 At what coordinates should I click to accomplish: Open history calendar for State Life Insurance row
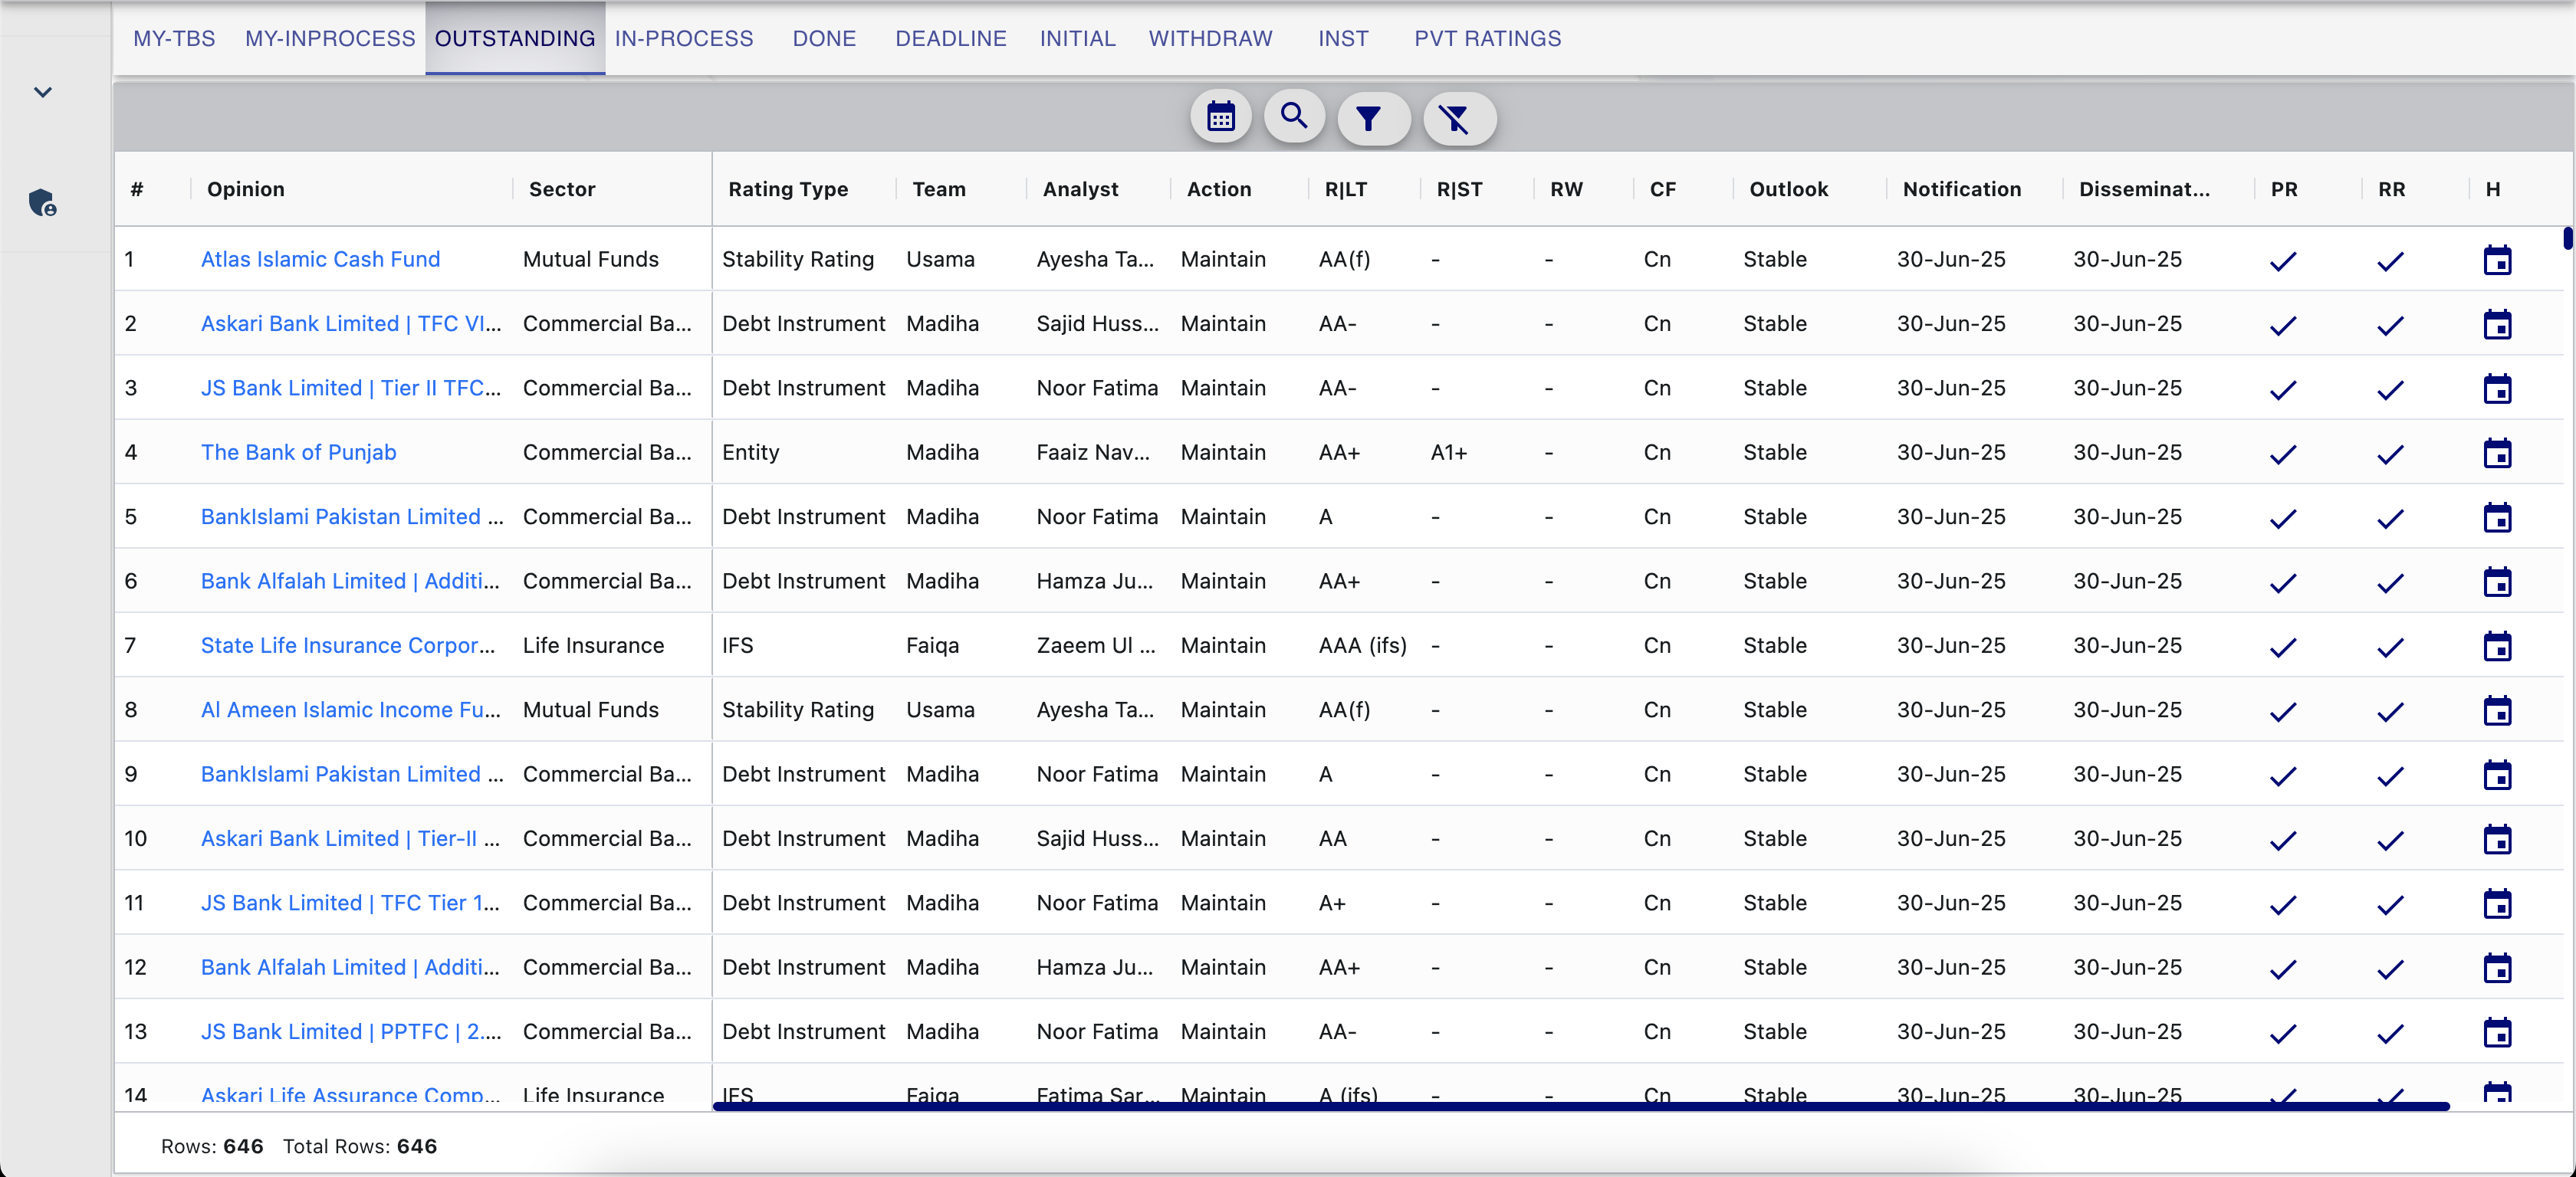point(2497,647)
